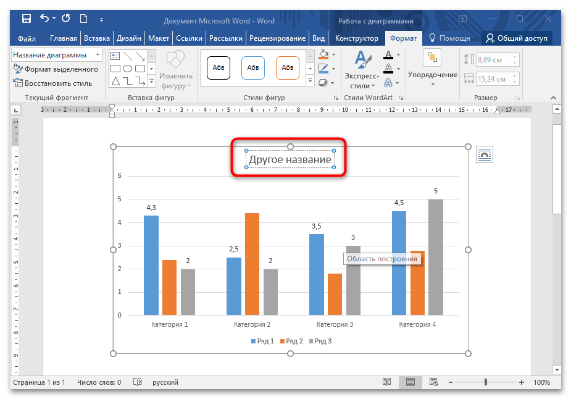Viewport: 571px width, 399px height.
Task: Click Восстановить стиль
Action: click(53, 83)
